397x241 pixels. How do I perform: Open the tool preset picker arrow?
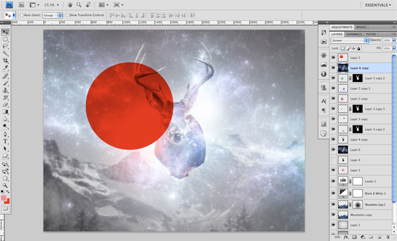(14, 15)
